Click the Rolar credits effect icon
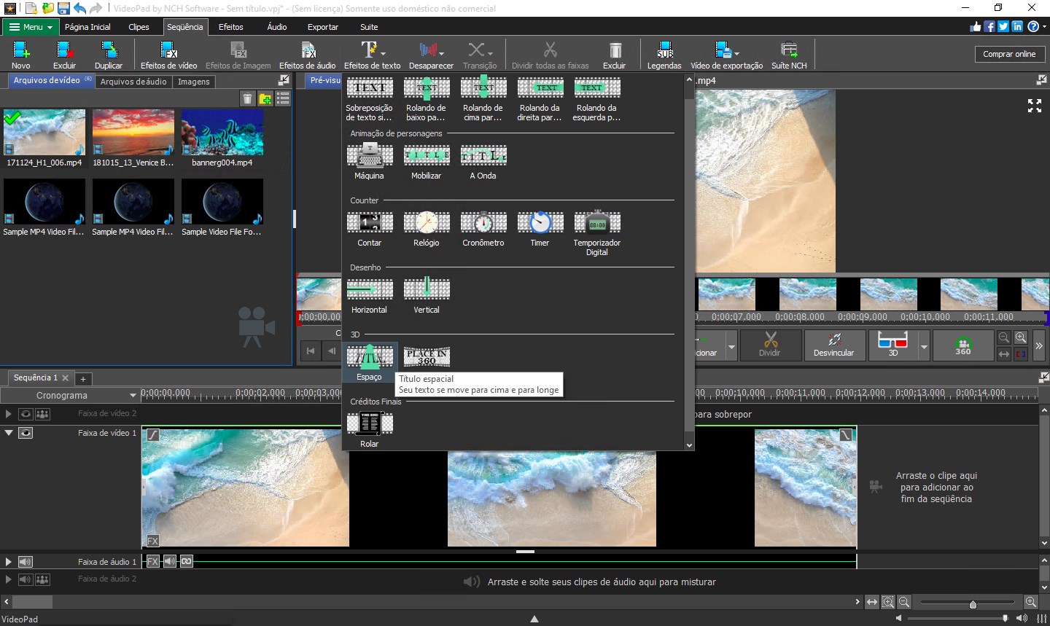Viewport: 1050px width, 626px height. [x=369, y=423]
